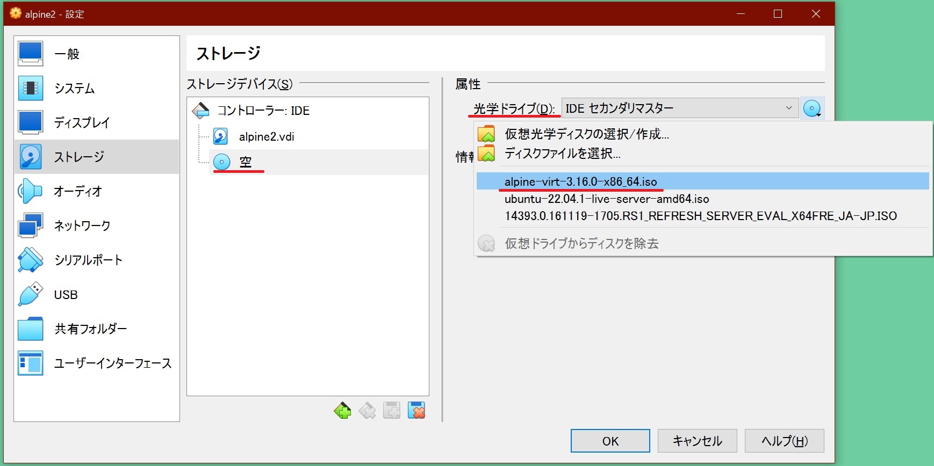Viewport: 934px width, 466px height.
Task: Select the alpine2.vdi disk in tree
Action: click(266, 137)
